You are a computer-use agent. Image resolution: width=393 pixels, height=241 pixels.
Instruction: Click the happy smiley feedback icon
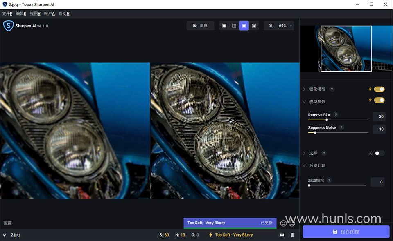283,223
